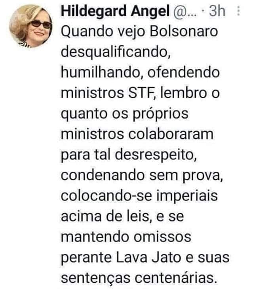Click the text 'condenando sem prova,'
Screen dimensions: 253x289
click(x=142, y=176)
